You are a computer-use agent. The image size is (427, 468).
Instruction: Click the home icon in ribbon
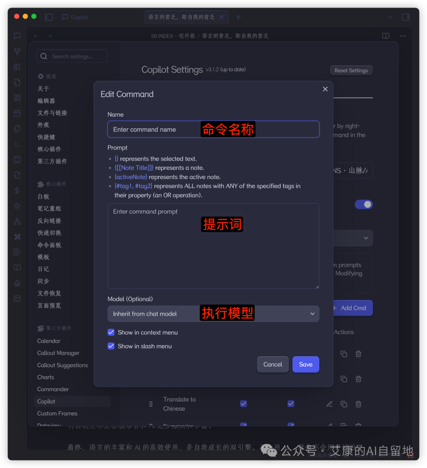(x=17, y=283)
